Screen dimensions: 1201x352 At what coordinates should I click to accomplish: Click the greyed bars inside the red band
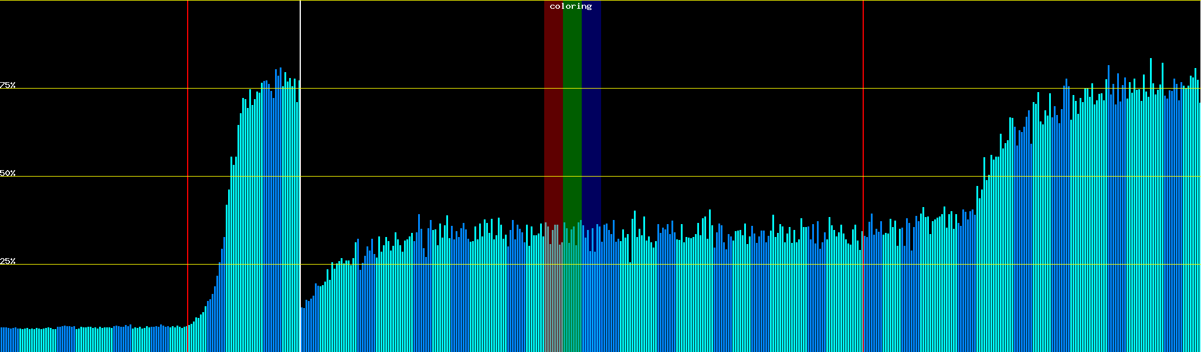pyautogui.click(x=553, y=293)
